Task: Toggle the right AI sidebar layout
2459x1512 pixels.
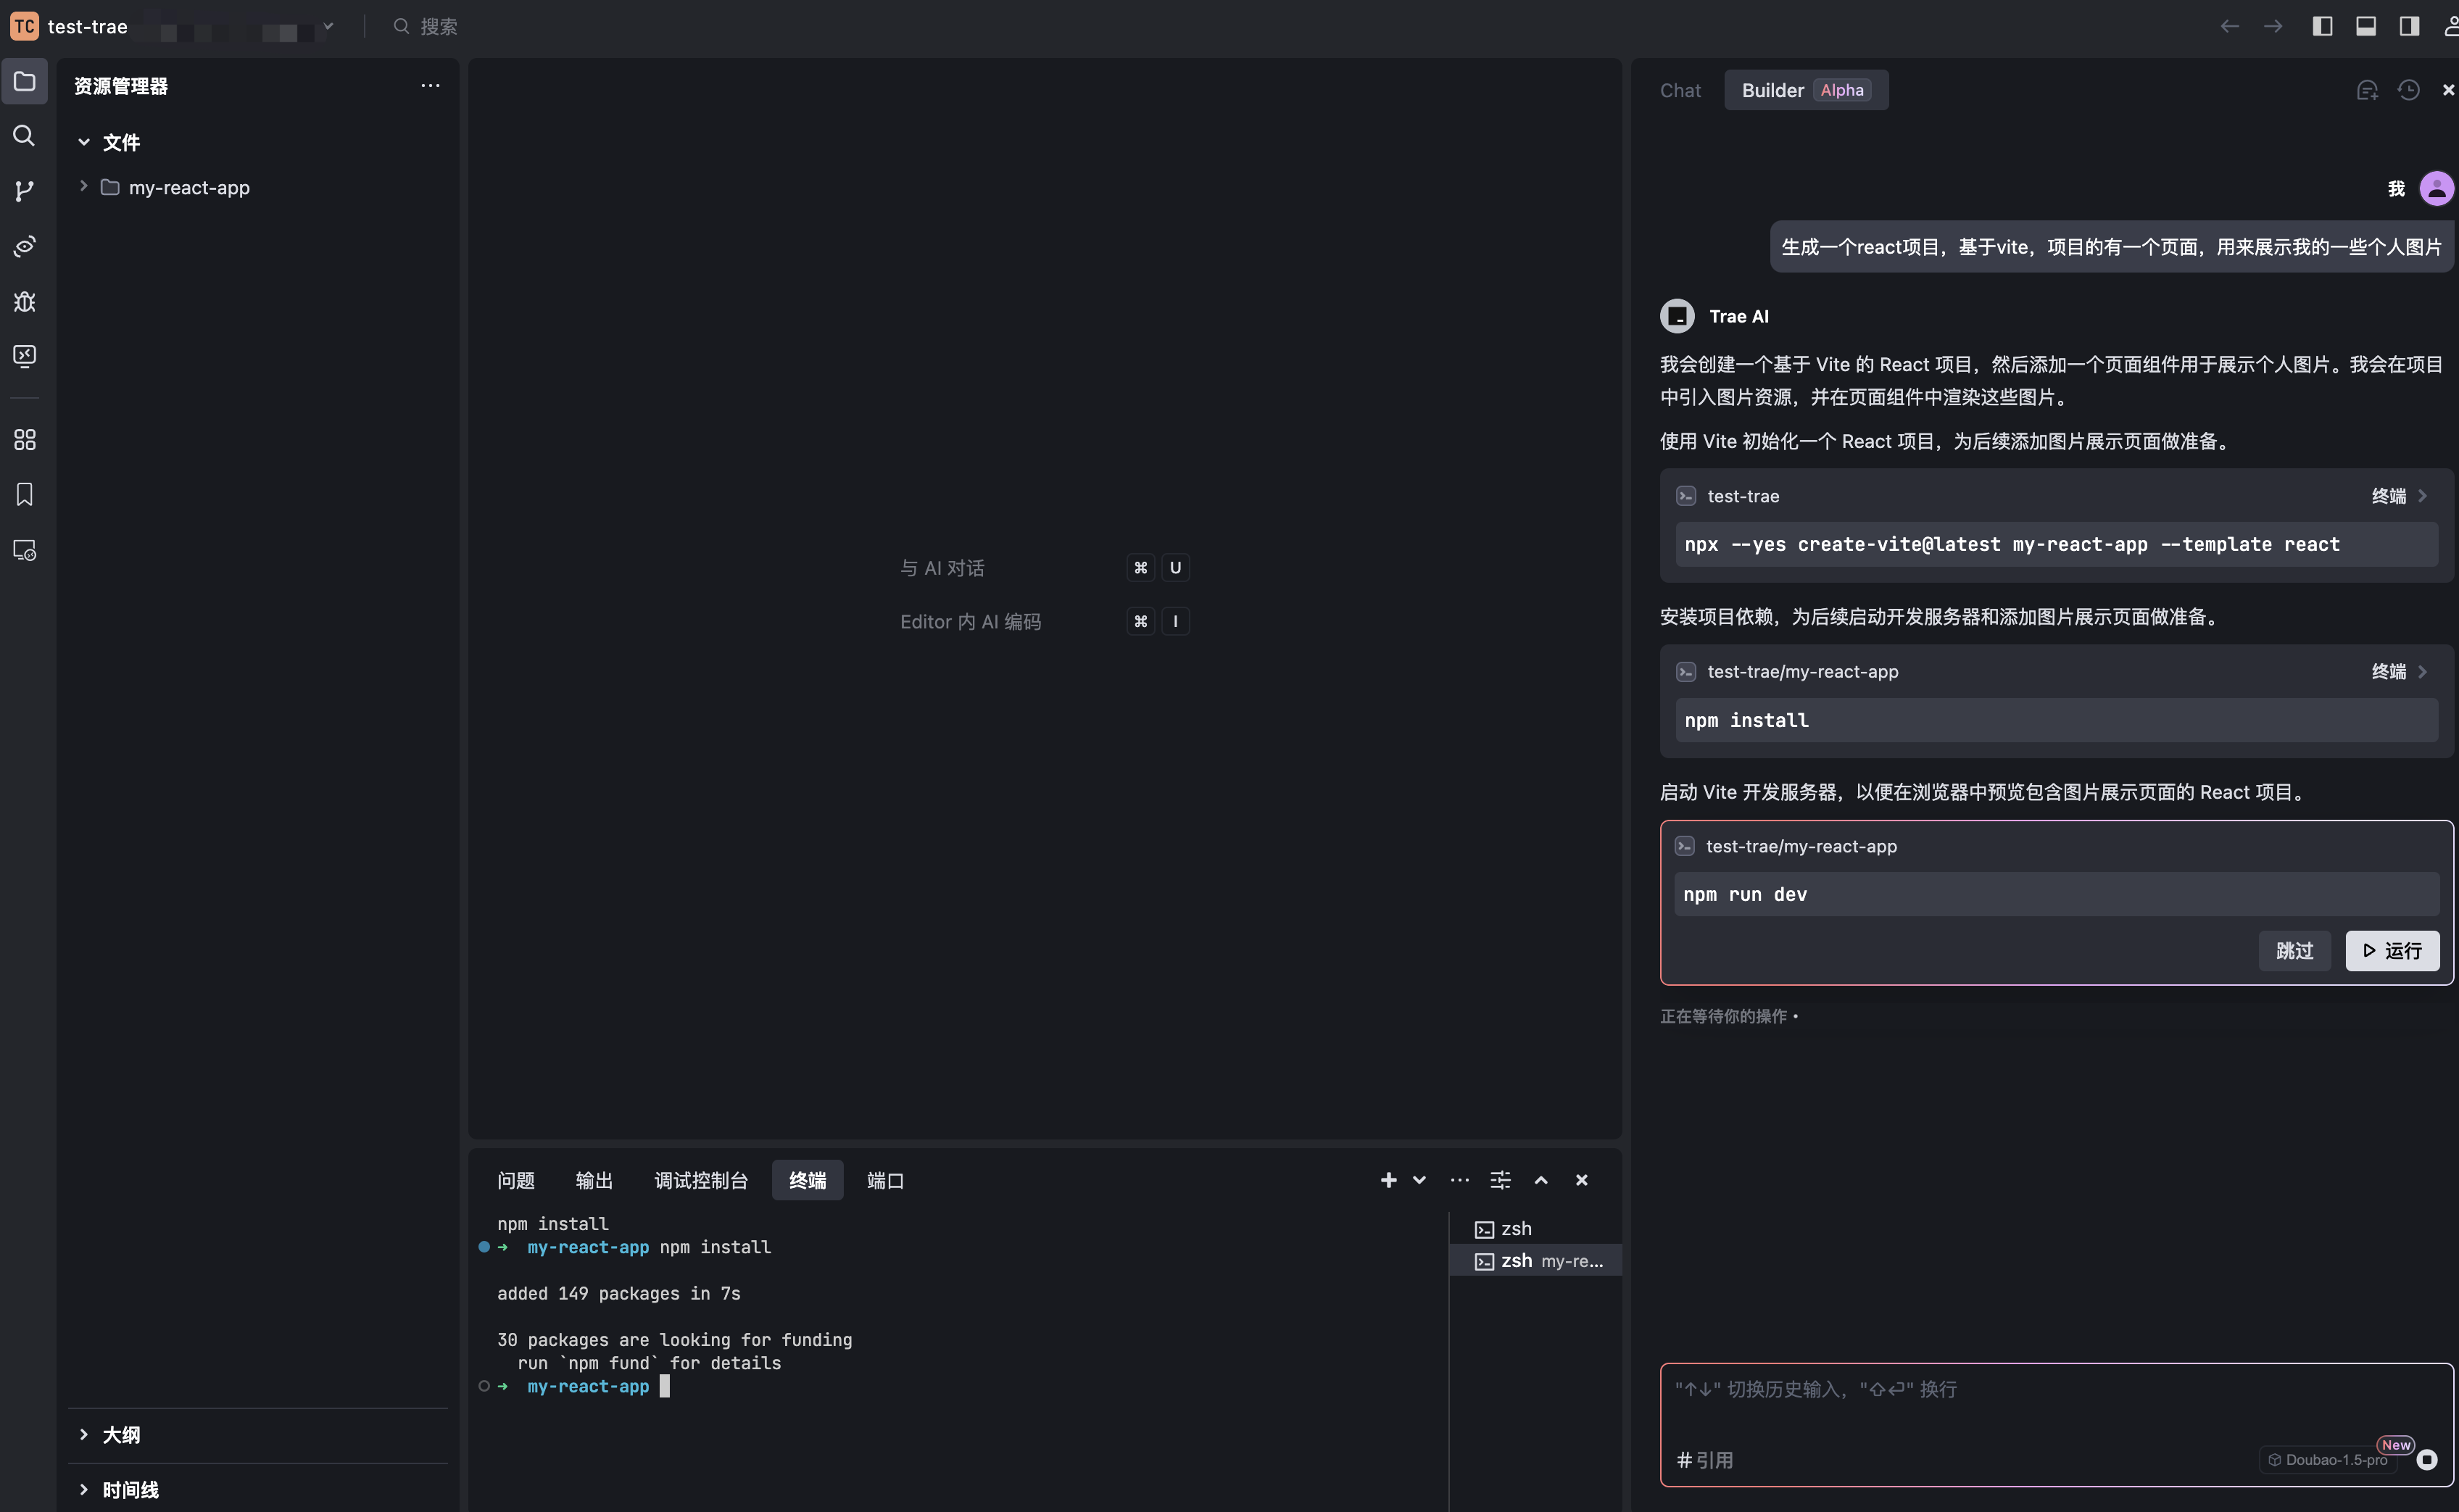Action: point(2409,26)
